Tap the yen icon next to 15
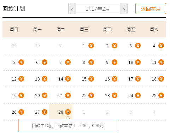Screen dimensions: 170x136 (91, 79)
